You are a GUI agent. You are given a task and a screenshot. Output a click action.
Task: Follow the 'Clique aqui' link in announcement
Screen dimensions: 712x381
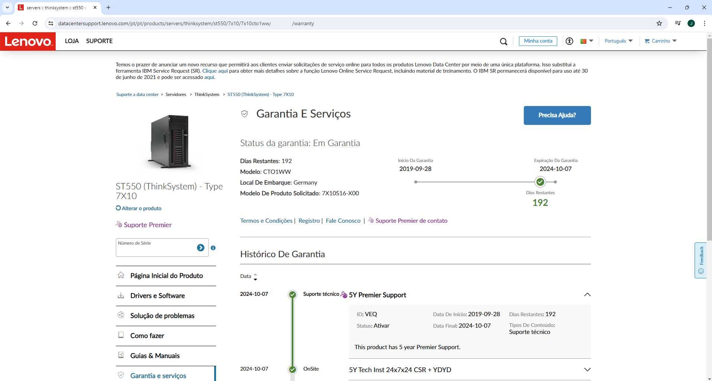click(x=215, y=71)
